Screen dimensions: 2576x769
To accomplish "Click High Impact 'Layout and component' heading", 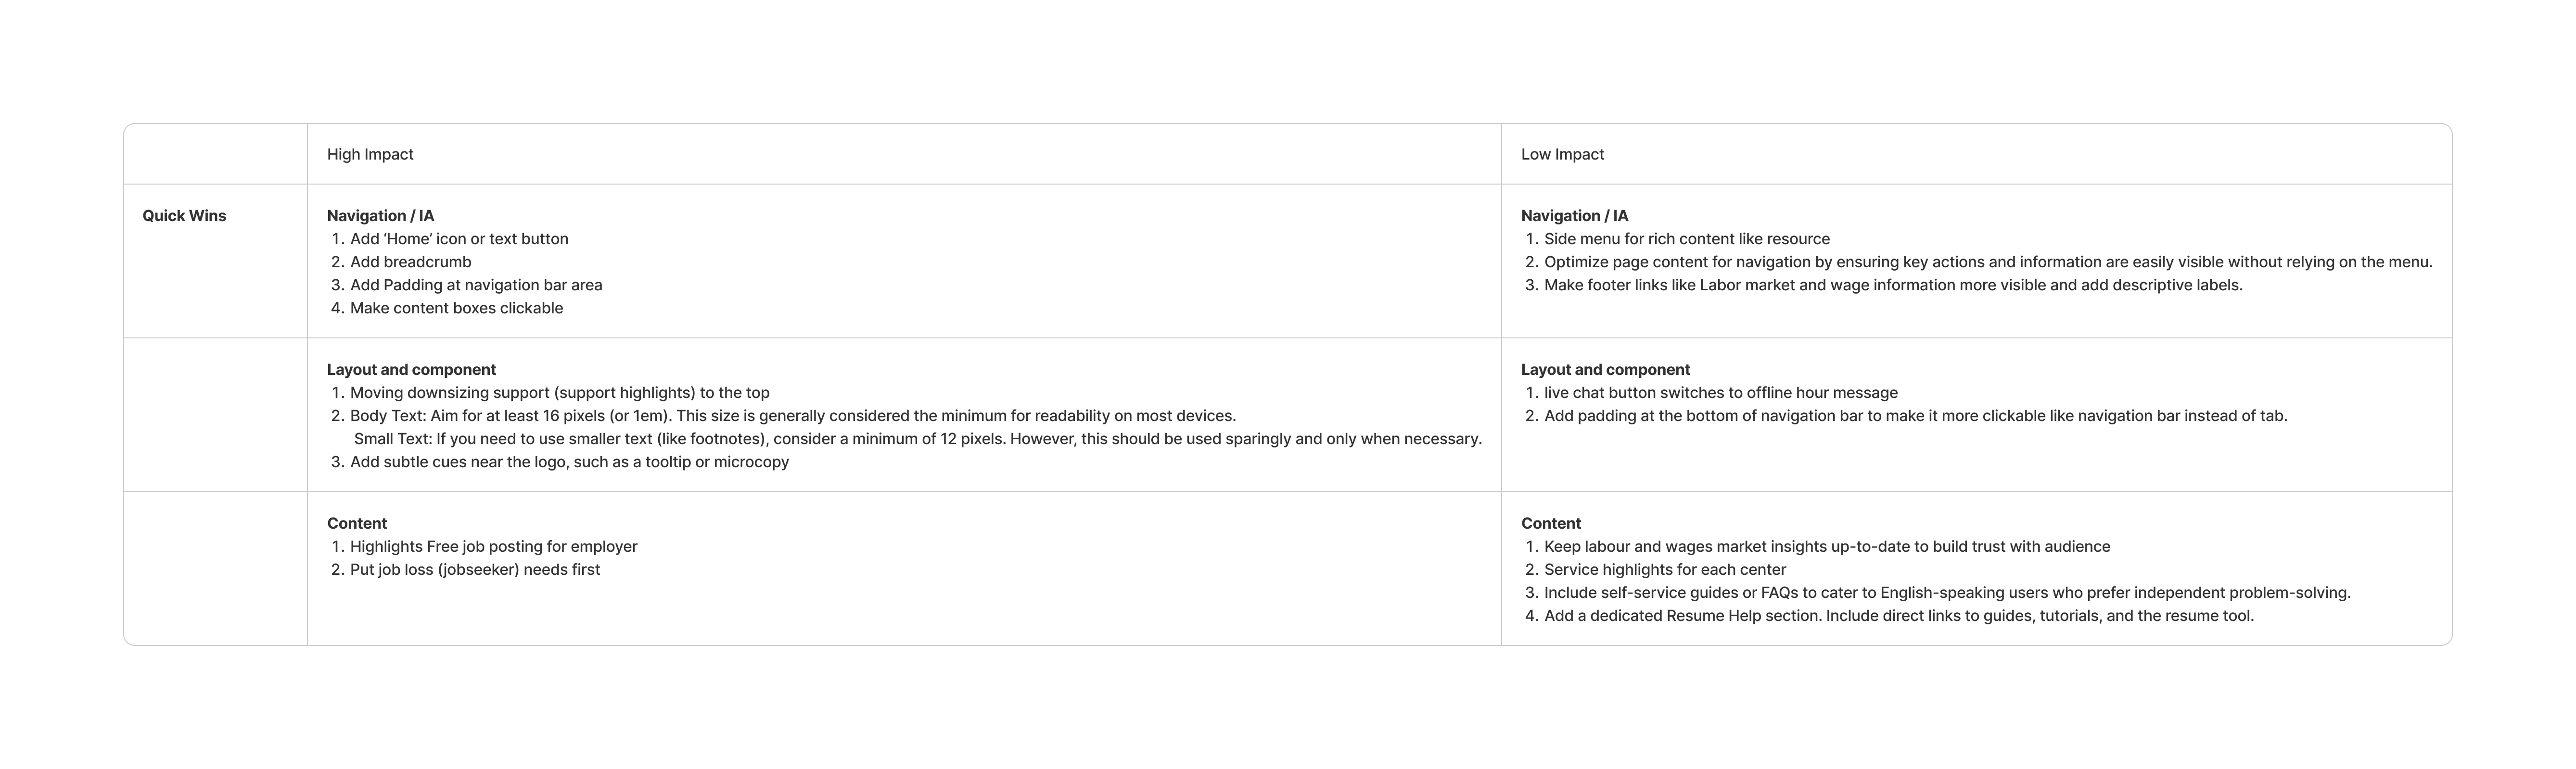I will point(411,370).
